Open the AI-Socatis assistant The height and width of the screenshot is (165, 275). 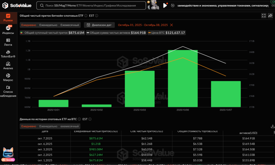coord(8,154)
